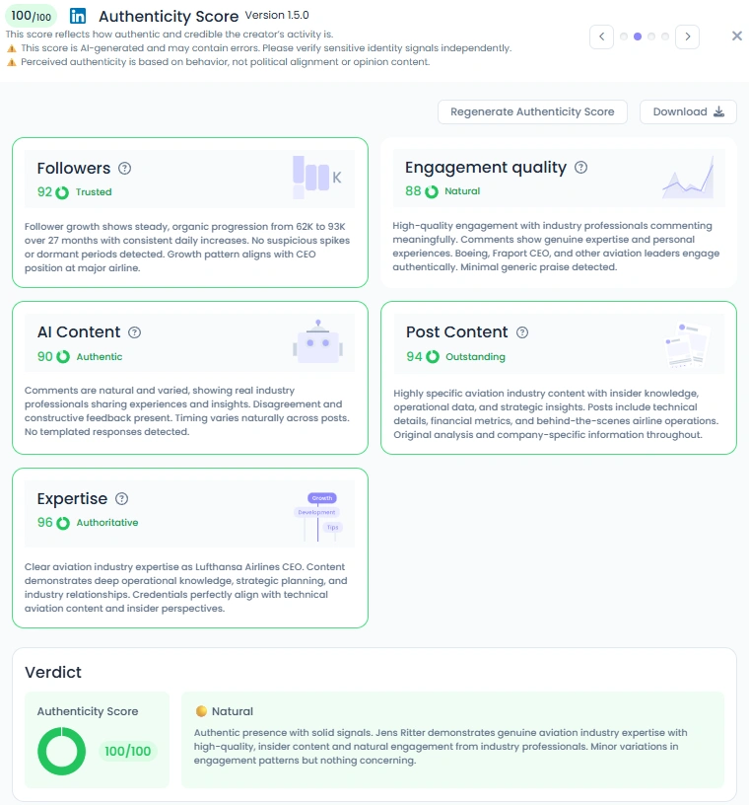749x805 pixels.
Task: Close the Authenticity Score panel
Action: tap(737, 36)
